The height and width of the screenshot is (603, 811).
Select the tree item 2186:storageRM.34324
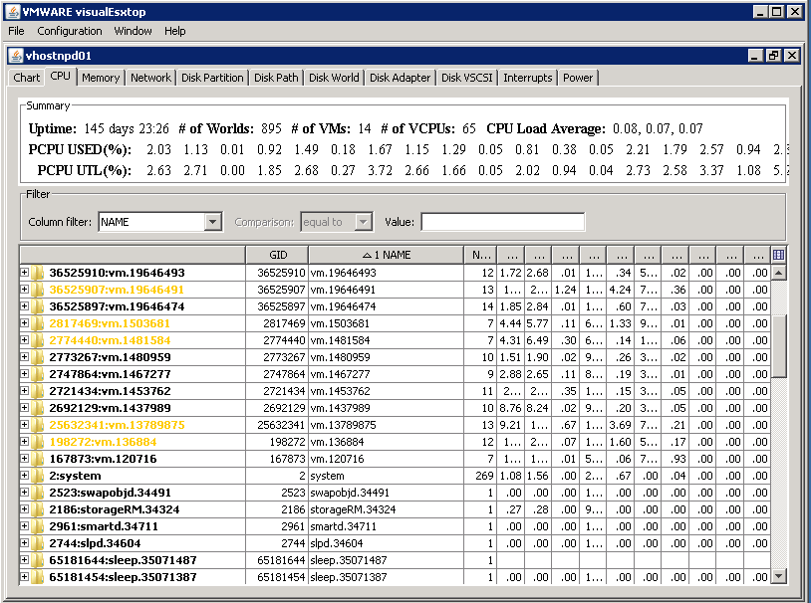[115, 509]
